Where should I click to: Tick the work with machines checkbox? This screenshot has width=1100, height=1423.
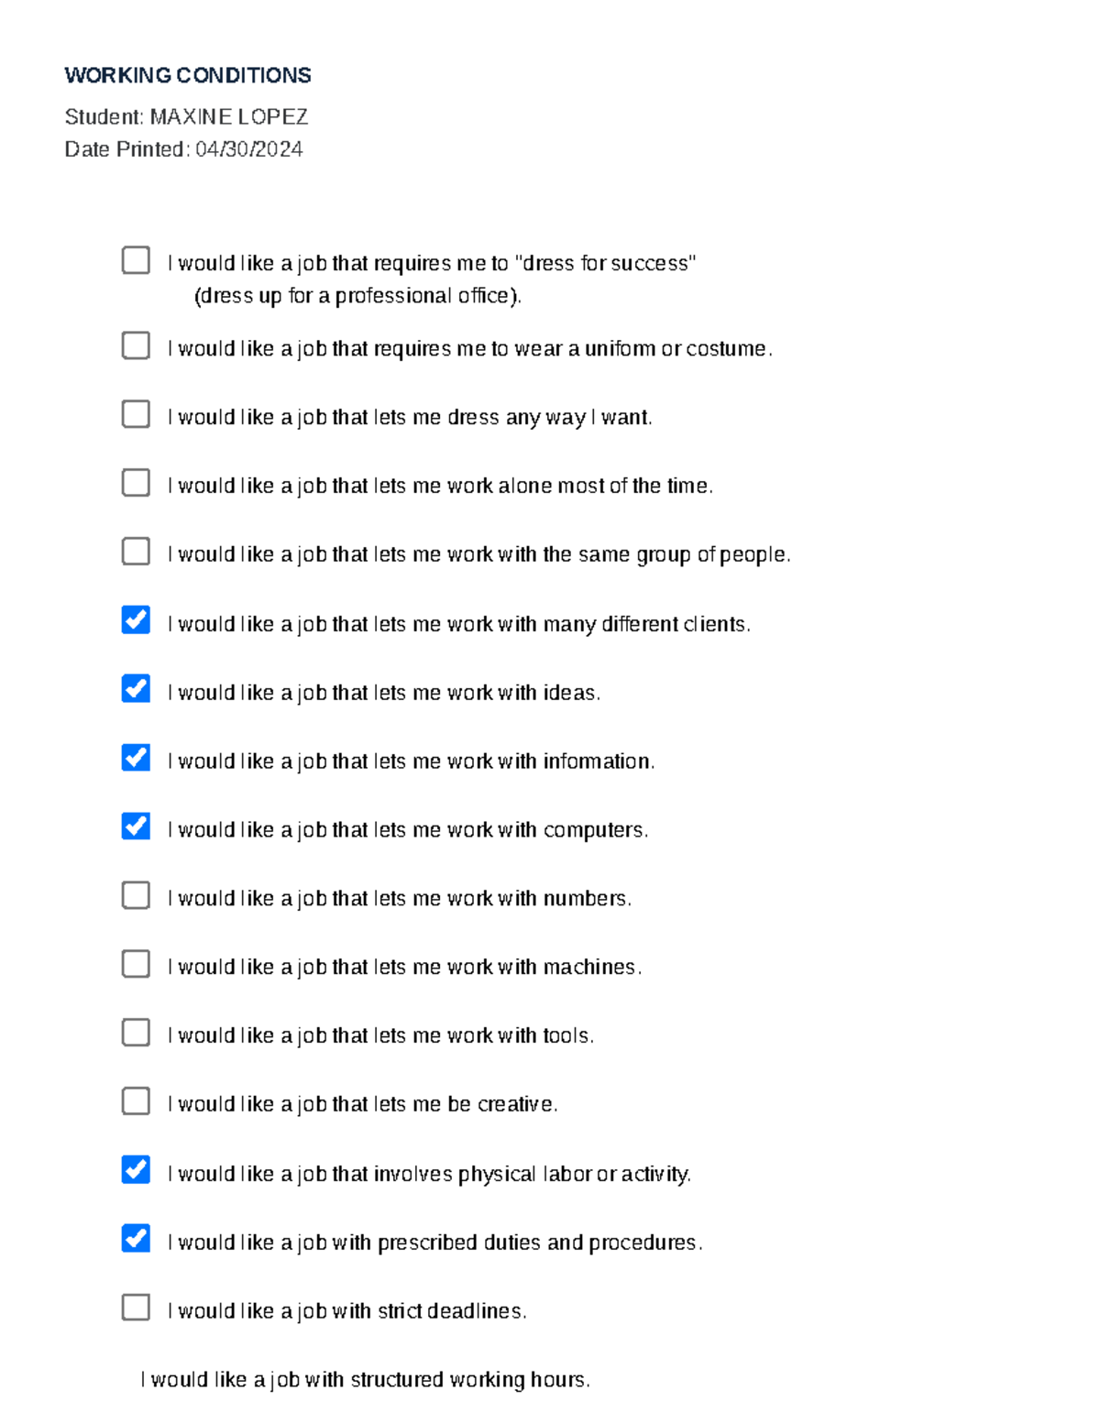point(136,964)
